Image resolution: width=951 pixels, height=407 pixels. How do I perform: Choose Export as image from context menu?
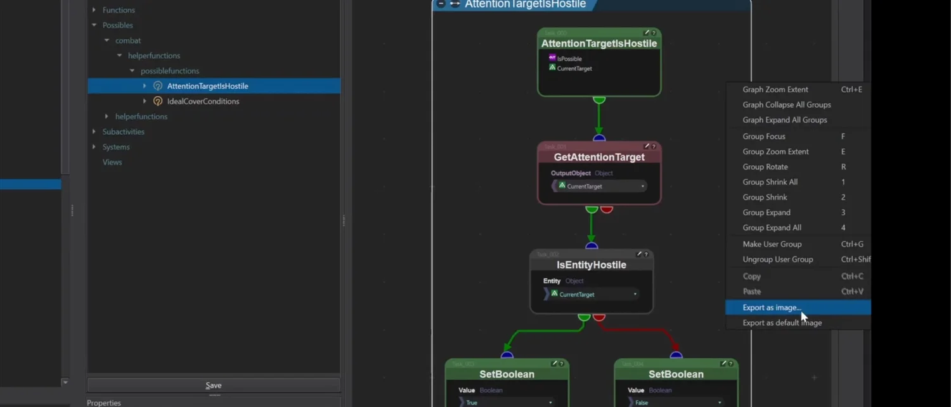pos(772,308)
